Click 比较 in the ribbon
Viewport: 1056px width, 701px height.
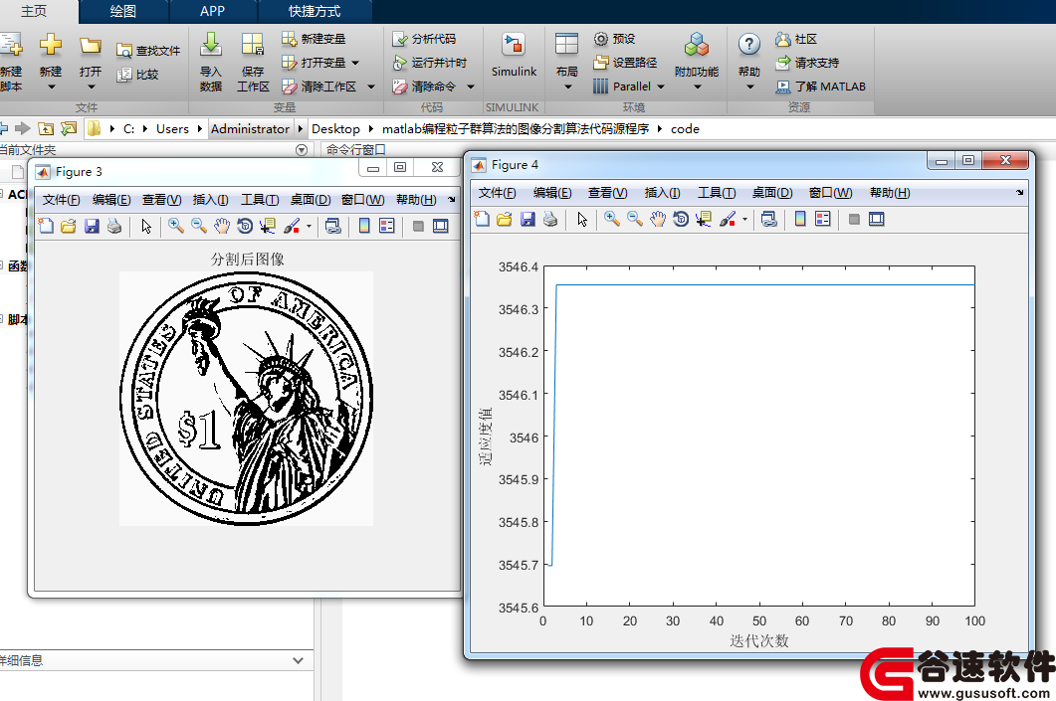[x=137, y=75]
